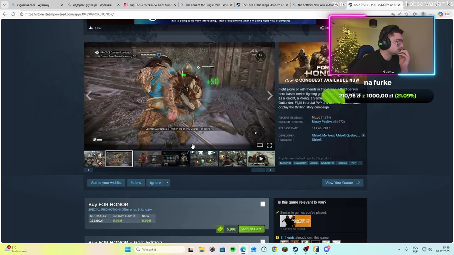Open Ubisoft Montreal developer link
This screenshot has height=255, width=454.
tap(323, 135)
